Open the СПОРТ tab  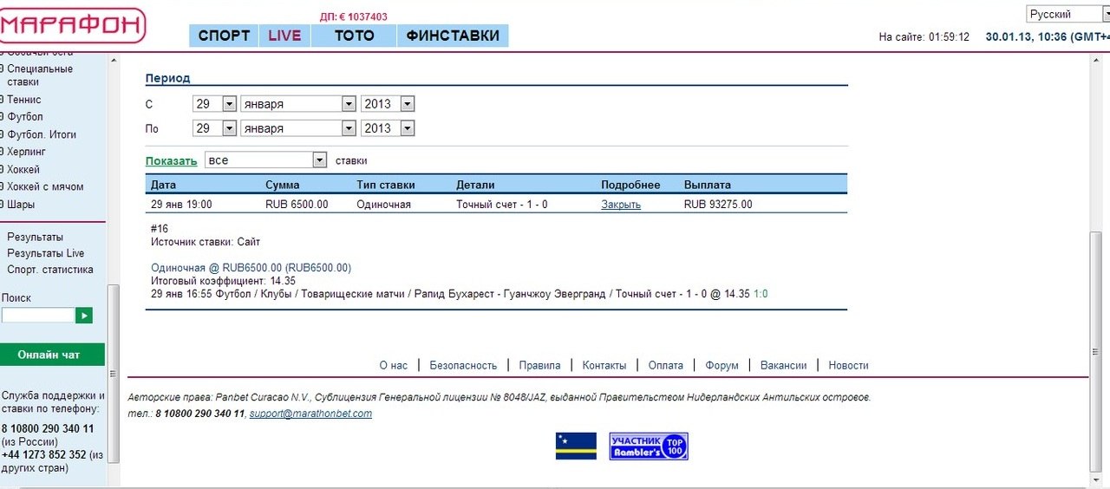coord(224,36)
